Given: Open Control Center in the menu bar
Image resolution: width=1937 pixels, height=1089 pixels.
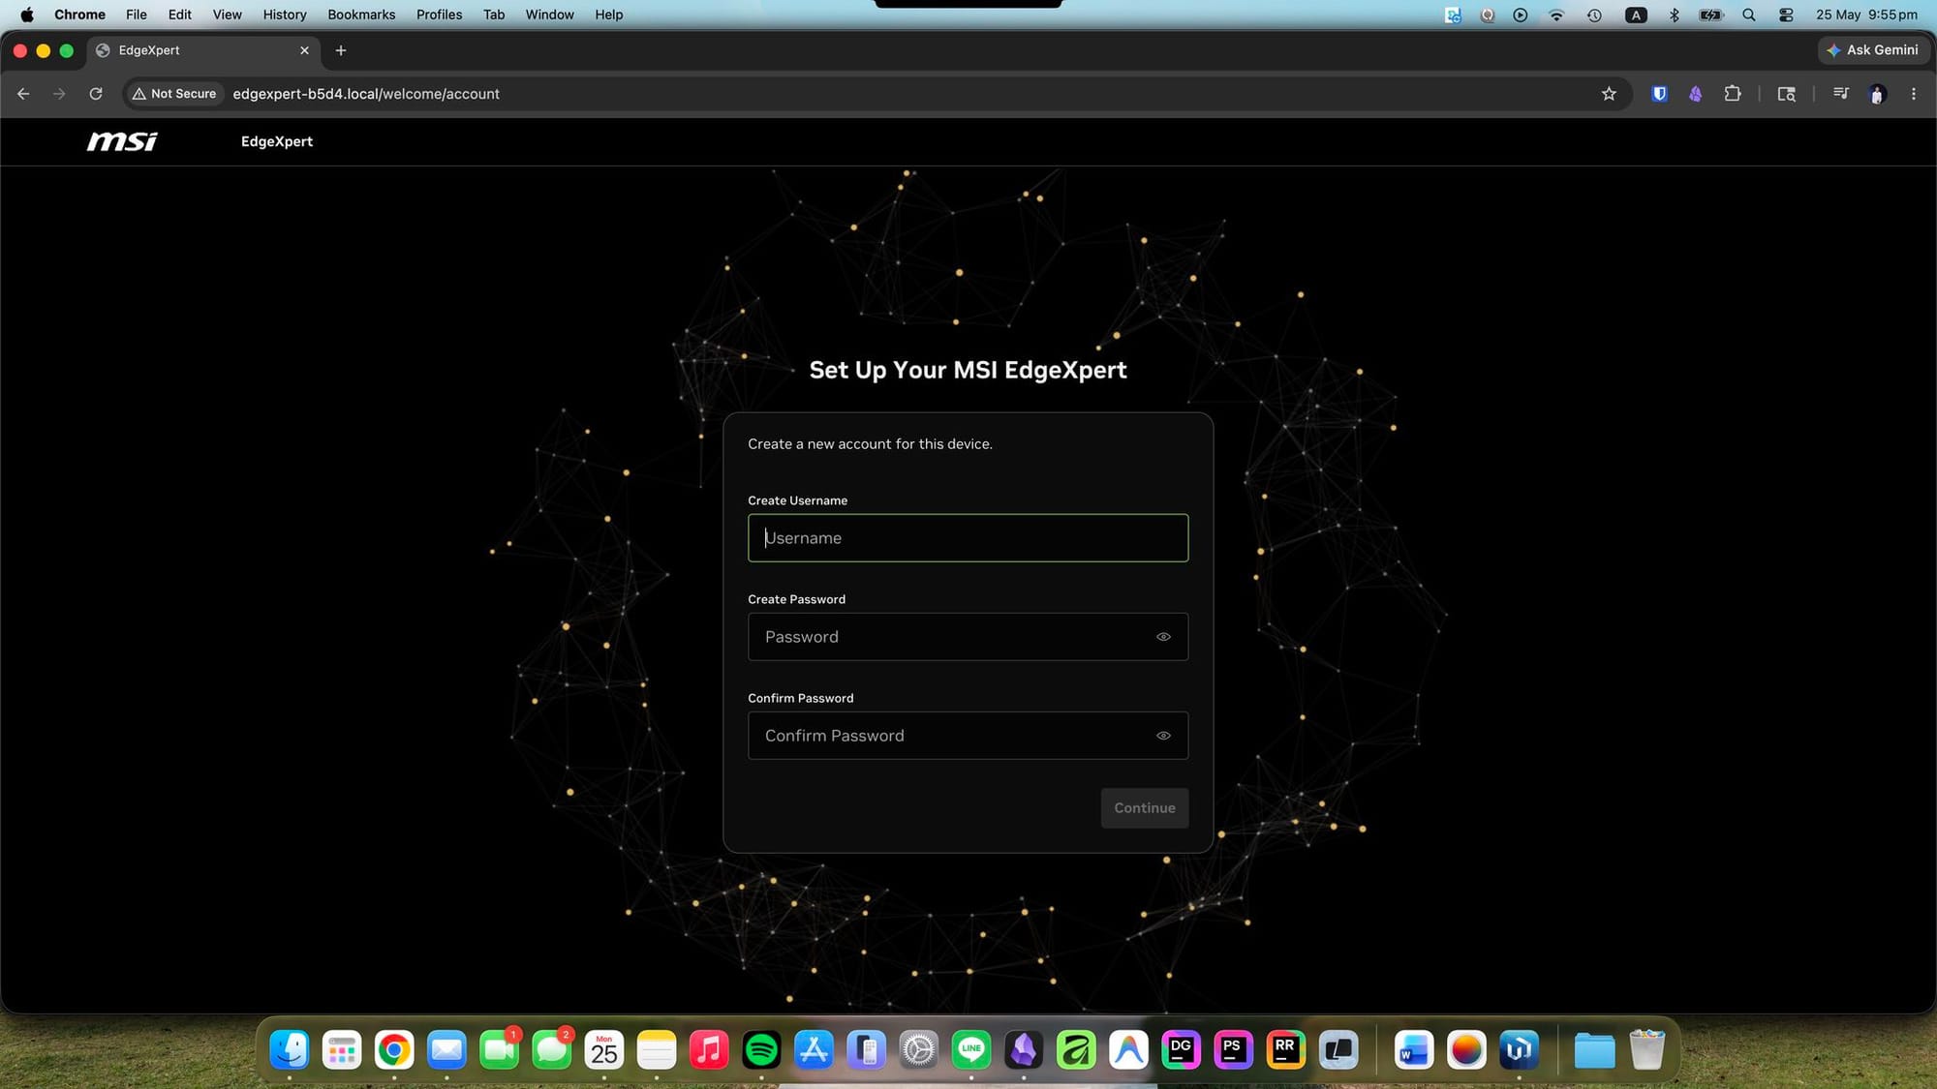Looking at the screenshot, I should click(1786, 15).
